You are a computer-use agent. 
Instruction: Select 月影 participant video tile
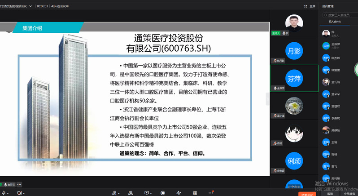pyautogui.click(x=294, y=51)
